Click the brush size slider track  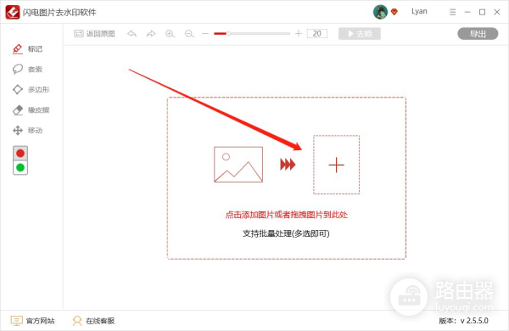252,33
